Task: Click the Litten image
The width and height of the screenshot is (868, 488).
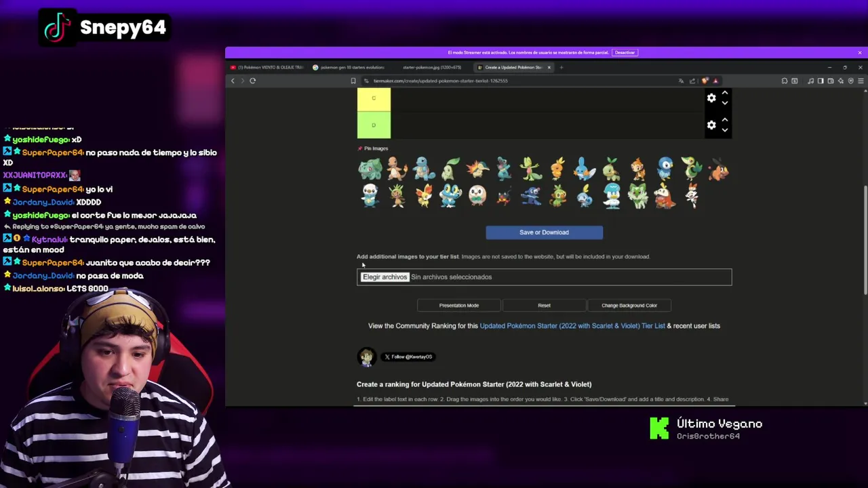Action: point(505,195)
